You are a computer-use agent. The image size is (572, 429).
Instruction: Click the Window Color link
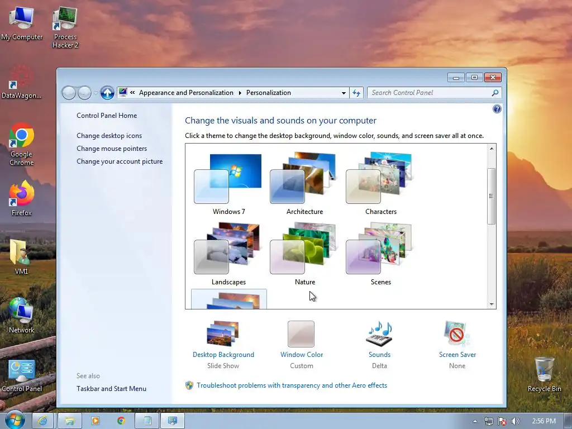(302, 355)
